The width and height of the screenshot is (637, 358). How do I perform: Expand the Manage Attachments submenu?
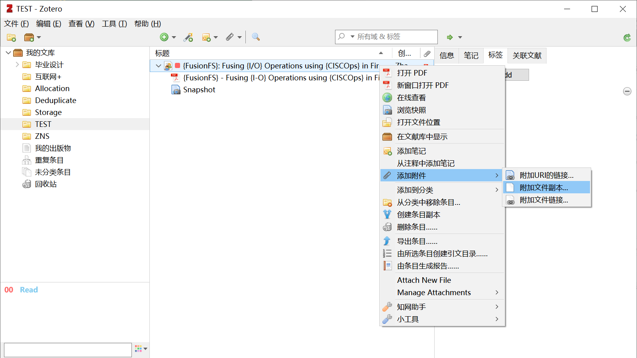pos(443,292)
